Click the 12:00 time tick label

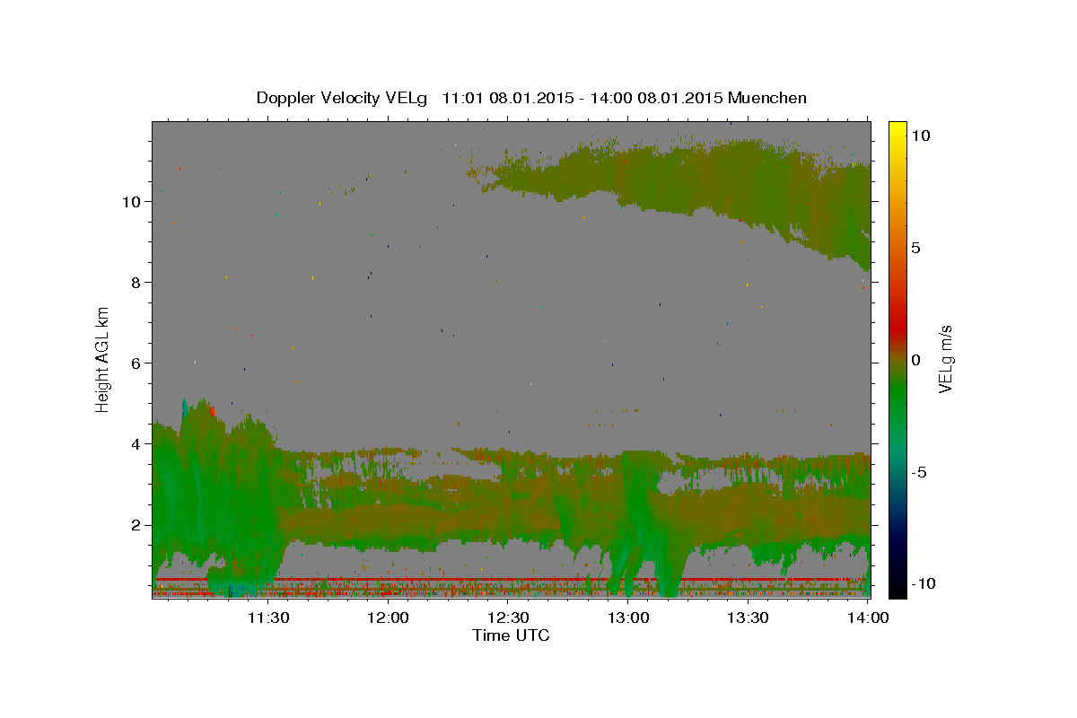(x=389, y=617)
